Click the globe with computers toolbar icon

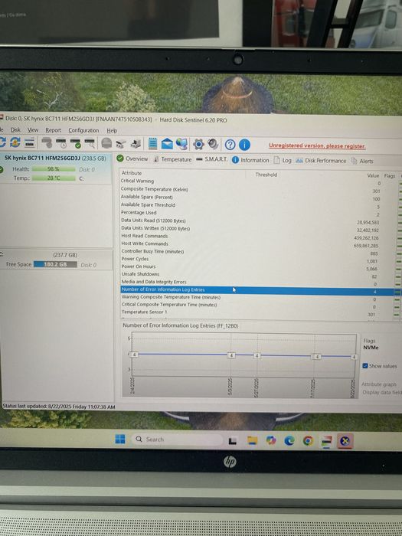[181, 144]
